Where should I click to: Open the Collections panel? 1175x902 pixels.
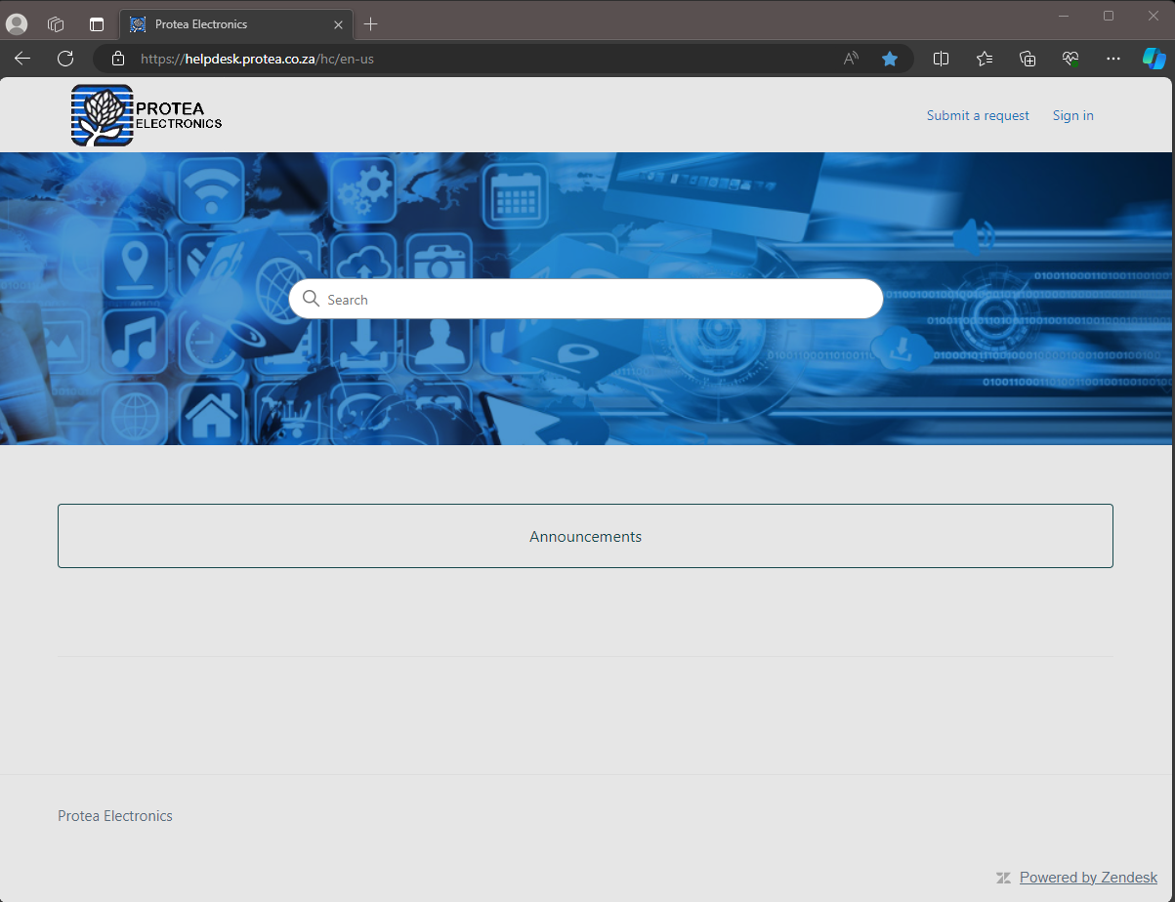(1028, 59)
